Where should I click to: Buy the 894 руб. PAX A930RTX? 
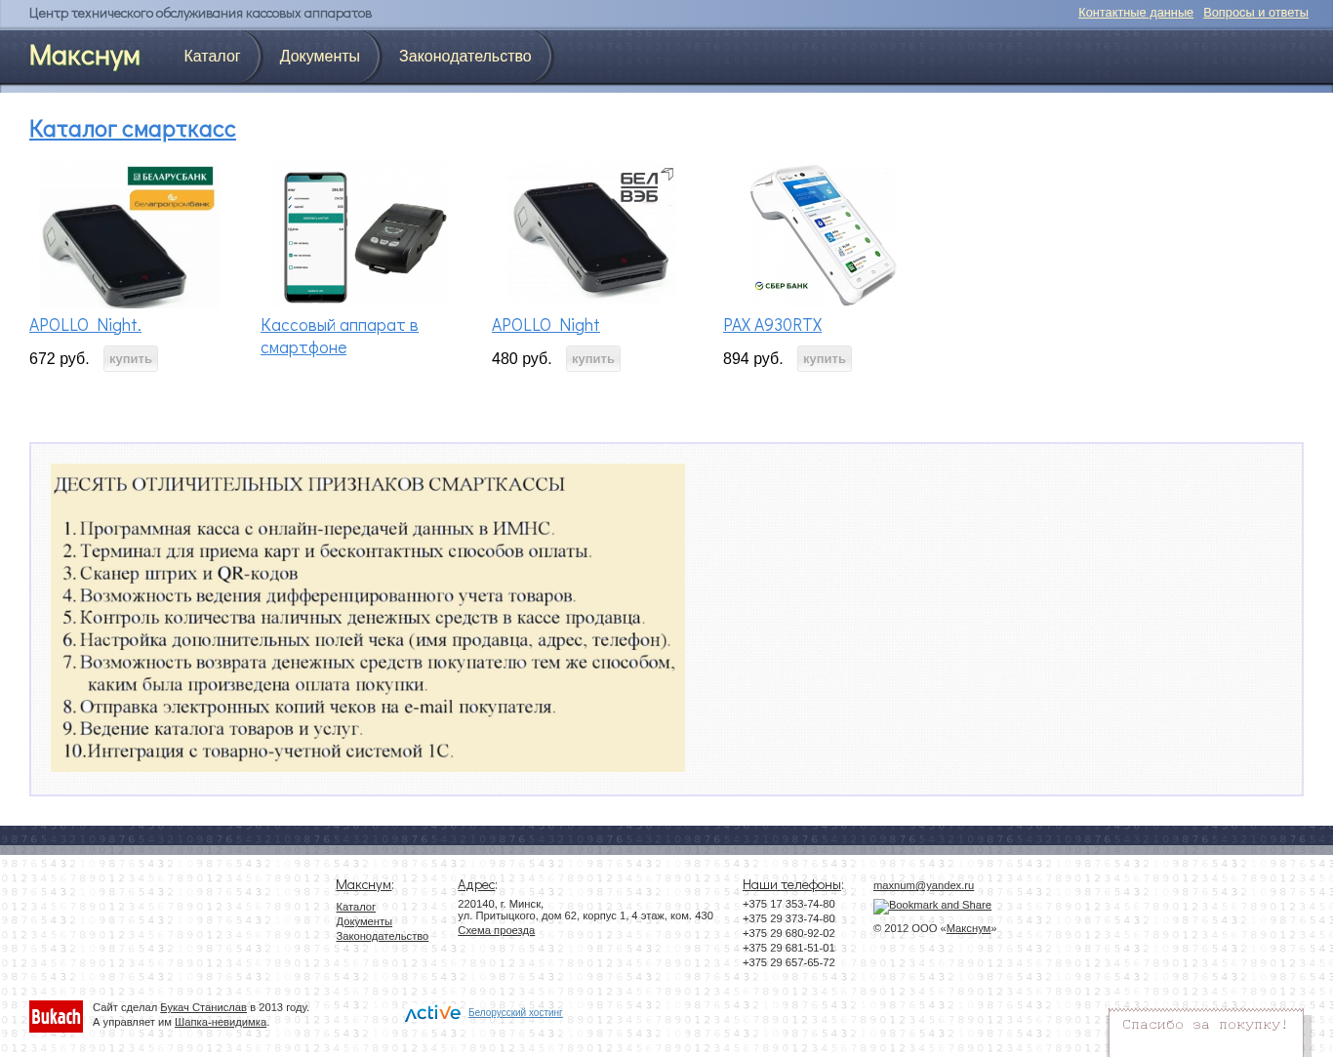[x=825, y=359]
